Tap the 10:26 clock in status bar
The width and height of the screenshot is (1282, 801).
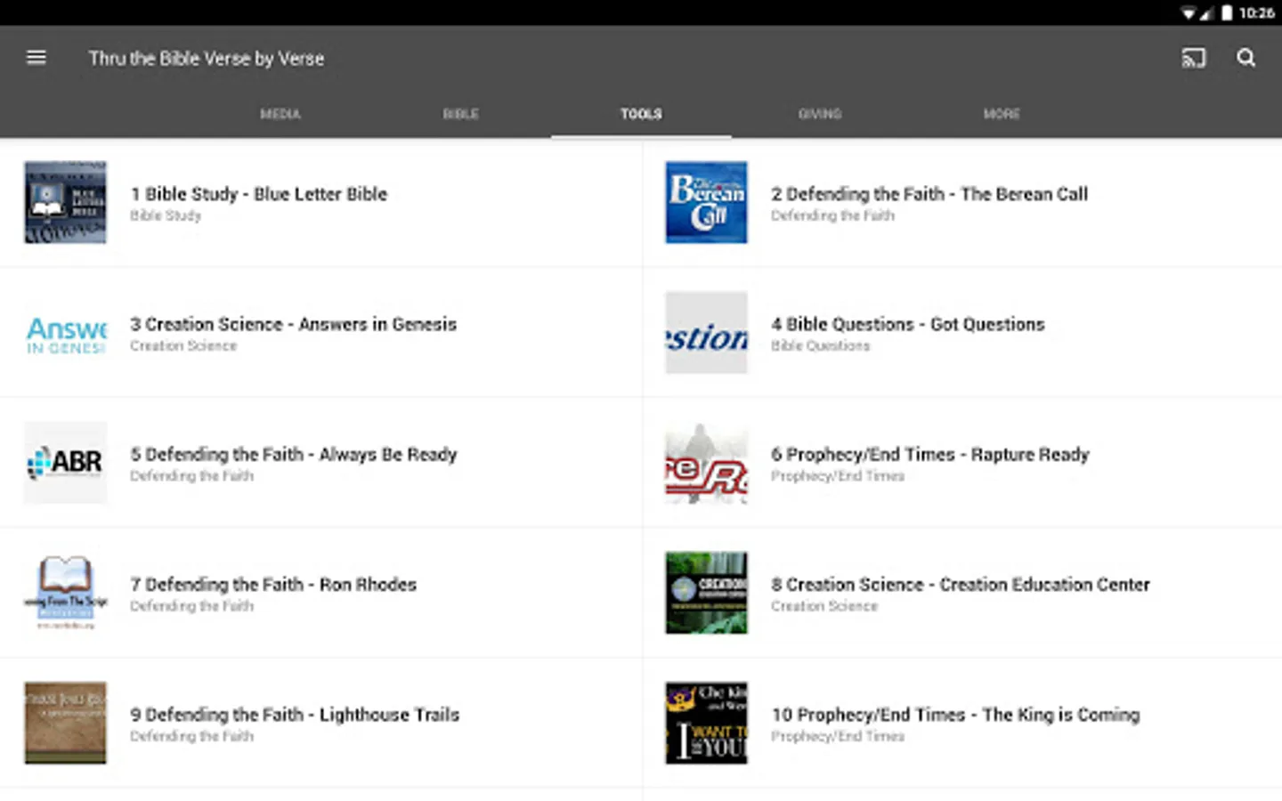(x=1257, y=12)
